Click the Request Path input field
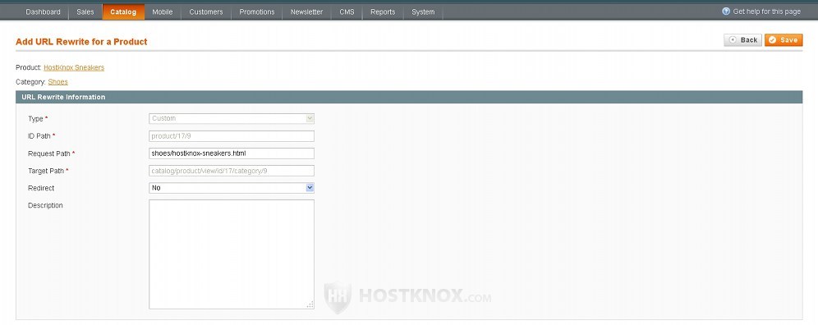818x325 pixels. [x=232, y=153]
